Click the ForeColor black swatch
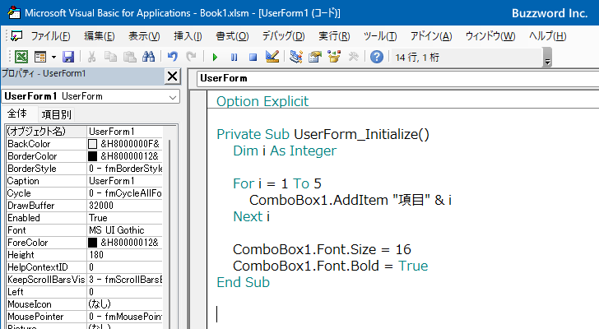Viewport: 599px width, 329px height. pos(92,243)
